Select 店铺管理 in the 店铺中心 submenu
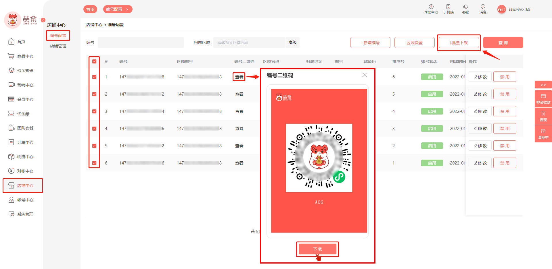The image size is (552, 269). tap(58, 46)
